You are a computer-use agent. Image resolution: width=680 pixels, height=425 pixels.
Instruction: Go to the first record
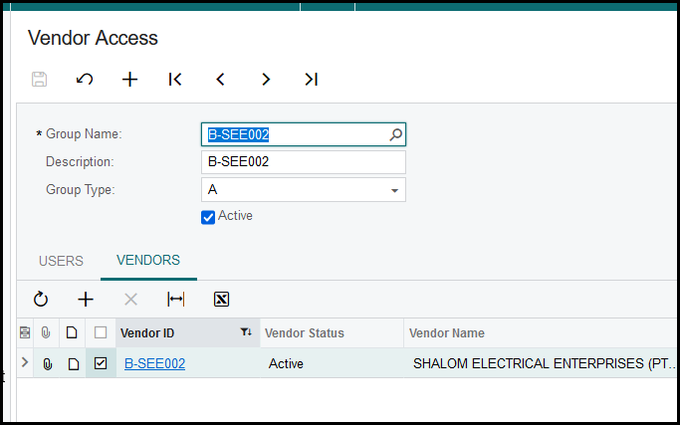point(175,80)
